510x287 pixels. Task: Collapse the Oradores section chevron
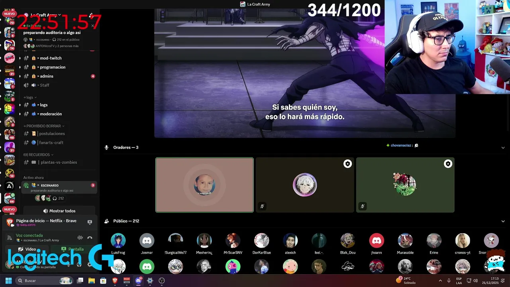point(503,147)
